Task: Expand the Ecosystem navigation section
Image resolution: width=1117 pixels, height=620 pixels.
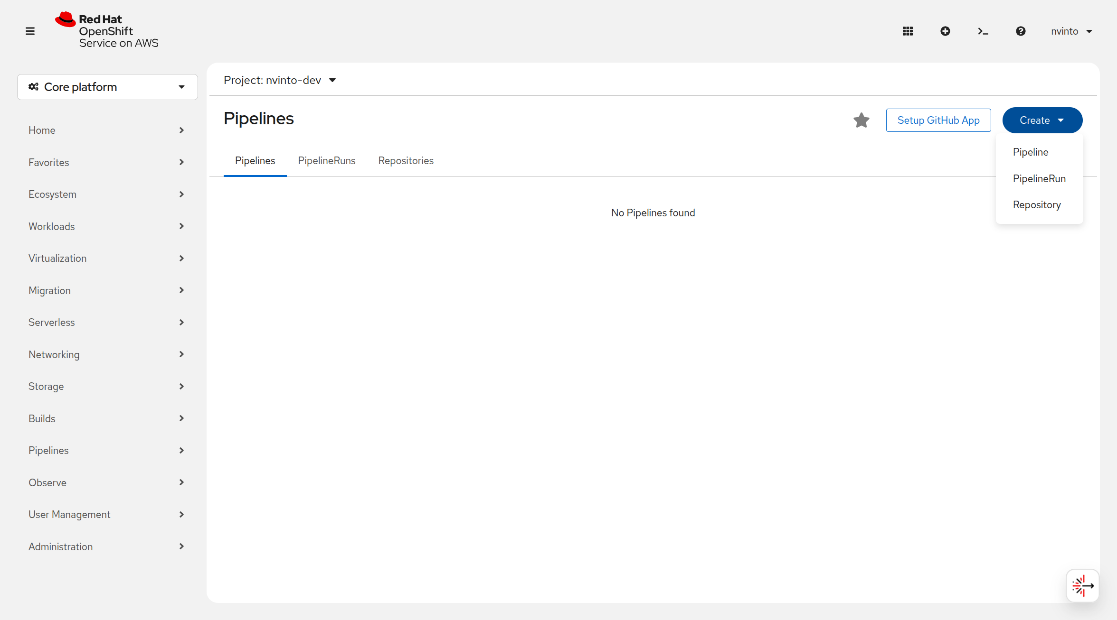Action: click(106, 194)
